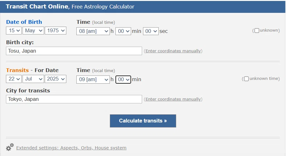Click the Calculate transits button

[x=143, y=121]
